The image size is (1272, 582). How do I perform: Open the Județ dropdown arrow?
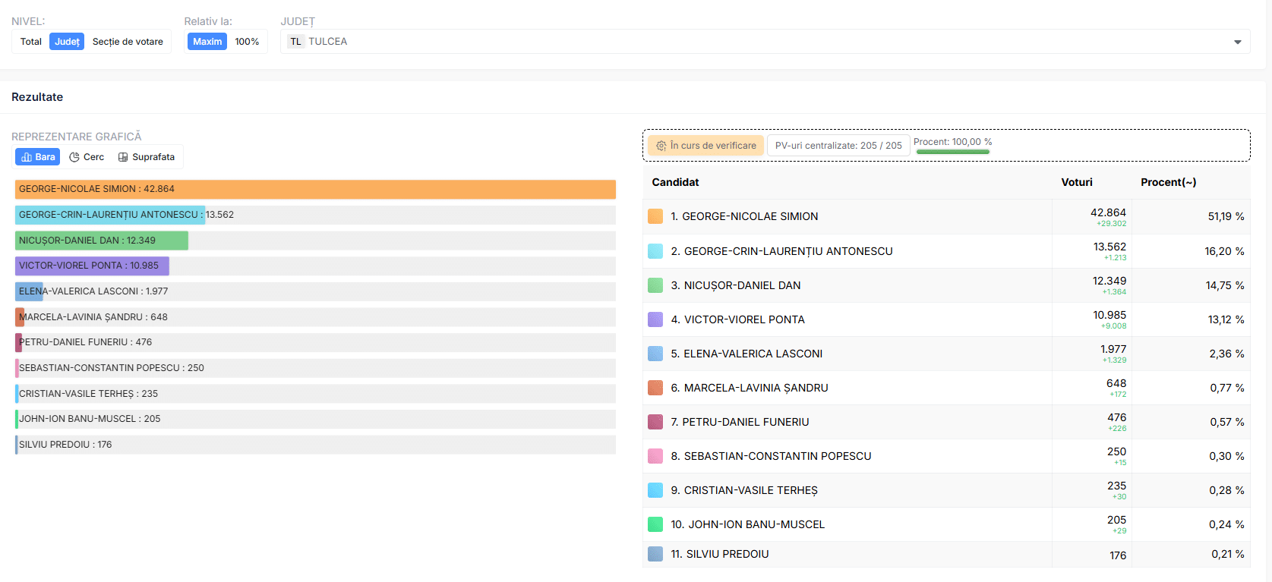tap(1237, 42)
